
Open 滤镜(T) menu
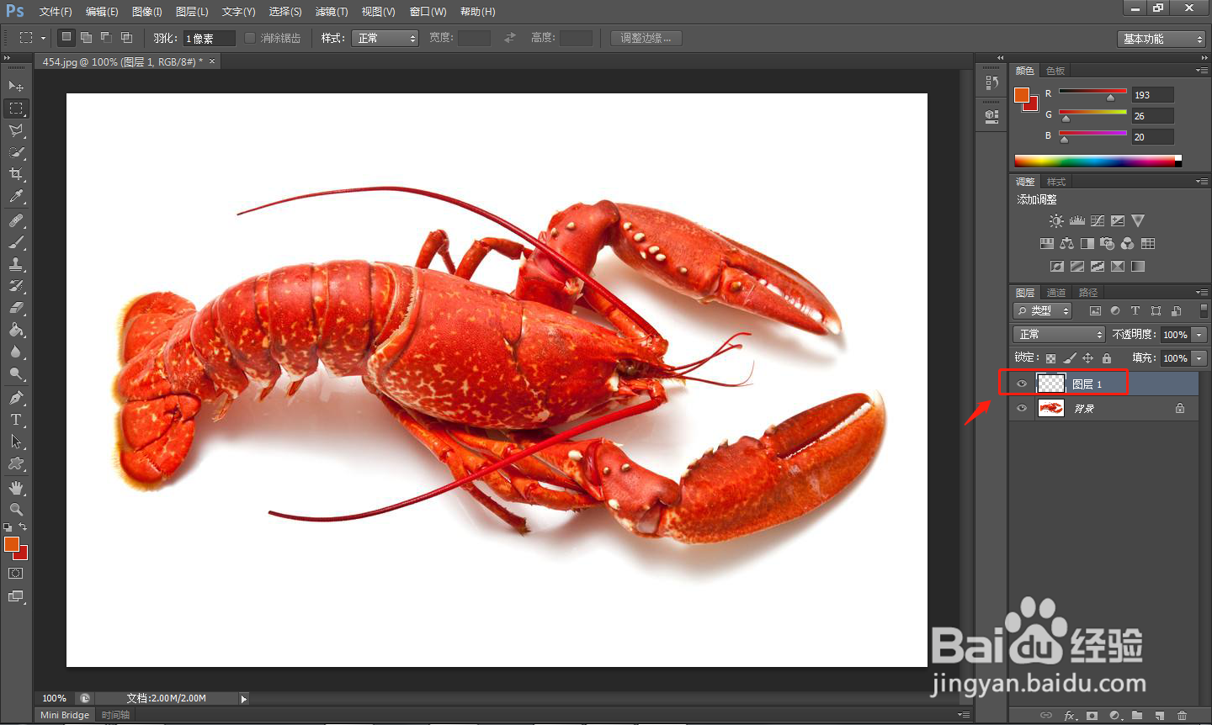tap(332, 12)
